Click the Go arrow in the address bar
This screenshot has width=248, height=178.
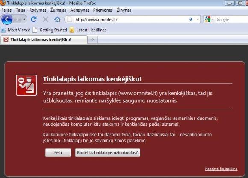tap(191, 19)
